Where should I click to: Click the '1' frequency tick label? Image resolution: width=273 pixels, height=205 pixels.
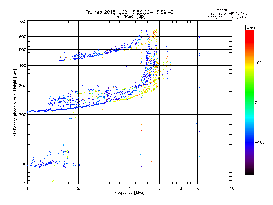[28, 188]
